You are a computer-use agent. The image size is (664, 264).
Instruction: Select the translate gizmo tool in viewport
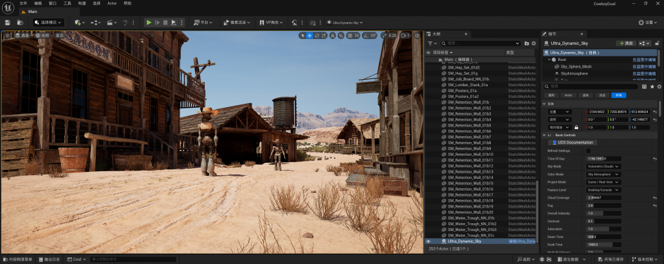coord(309,35)
